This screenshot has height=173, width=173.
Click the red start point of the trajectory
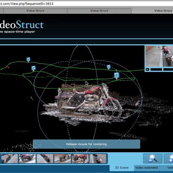click(8, 67)
